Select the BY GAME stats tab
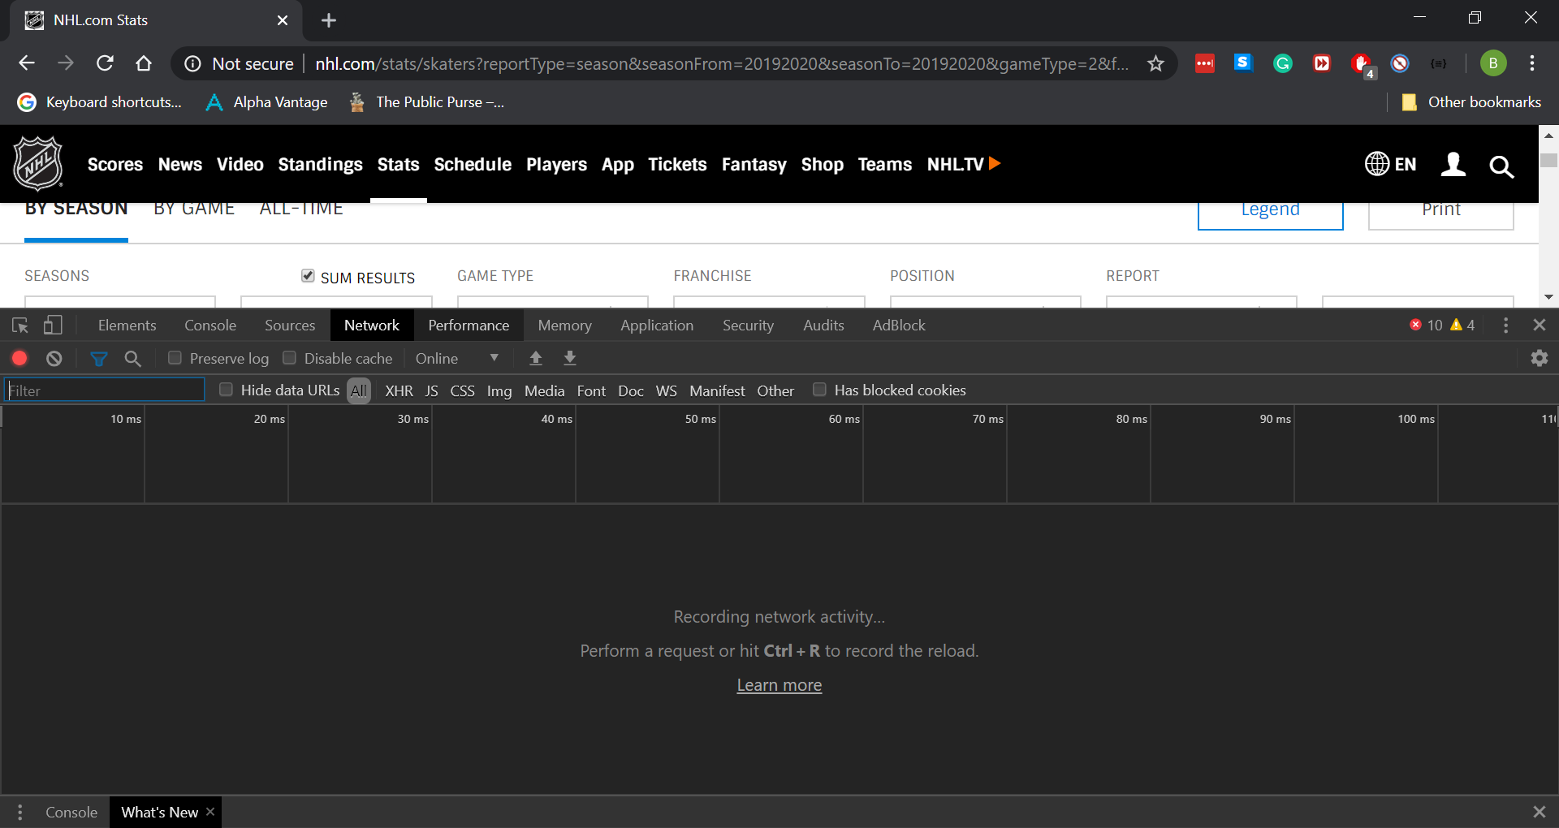This screenshot has height=828, width=1559. pyautogui.click(x=194, y=211)
